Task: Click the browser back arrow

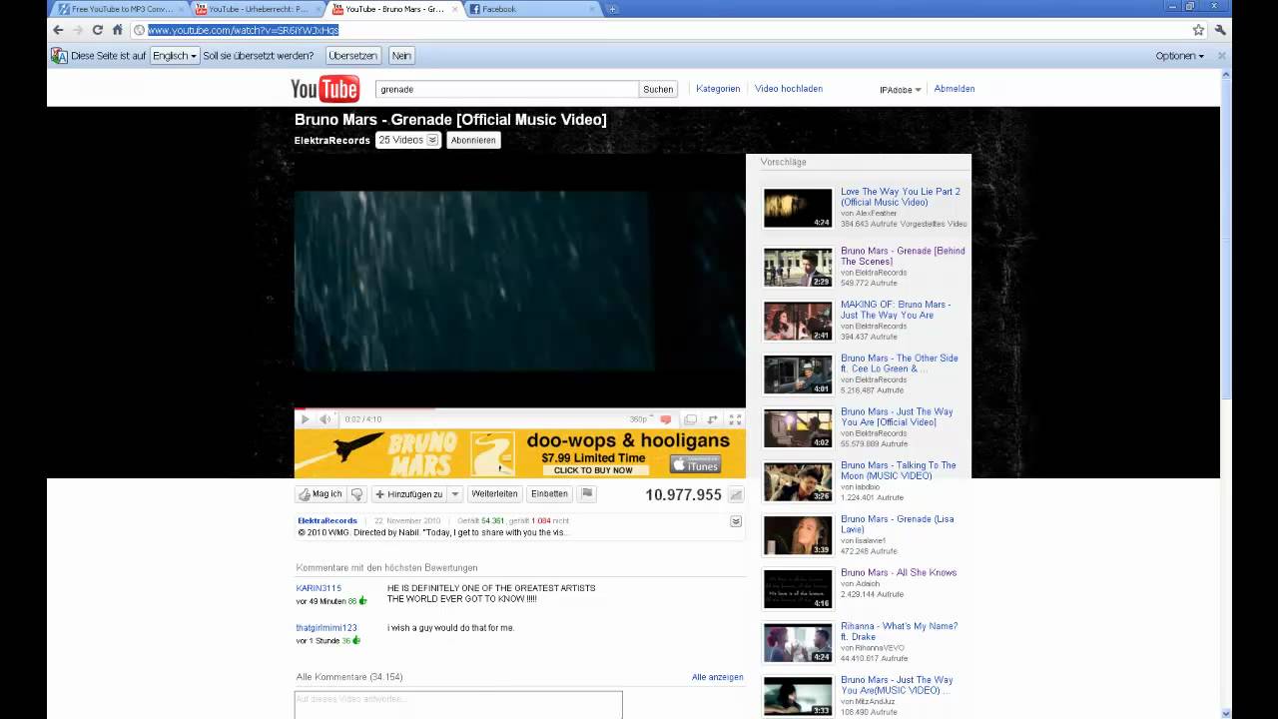Action: 58,30
